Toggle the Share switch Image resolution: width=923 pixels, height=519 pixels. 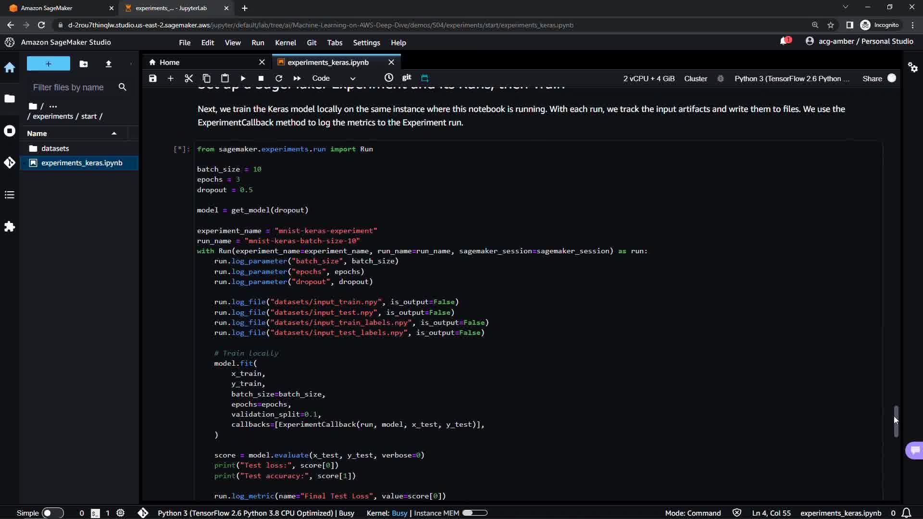[891, 78]
